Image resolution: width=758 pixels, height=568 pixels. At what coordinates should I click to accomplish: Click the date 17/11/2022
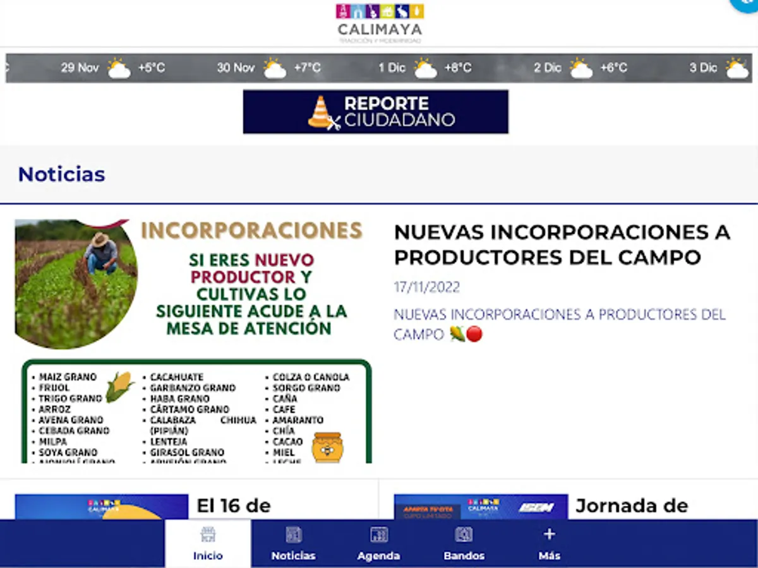click(x=427, y=288)
